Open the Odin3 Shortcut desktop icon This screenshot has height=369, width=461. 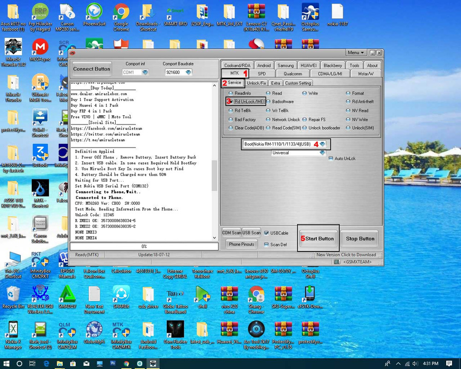pyautogui.click(x=40, y=123)
